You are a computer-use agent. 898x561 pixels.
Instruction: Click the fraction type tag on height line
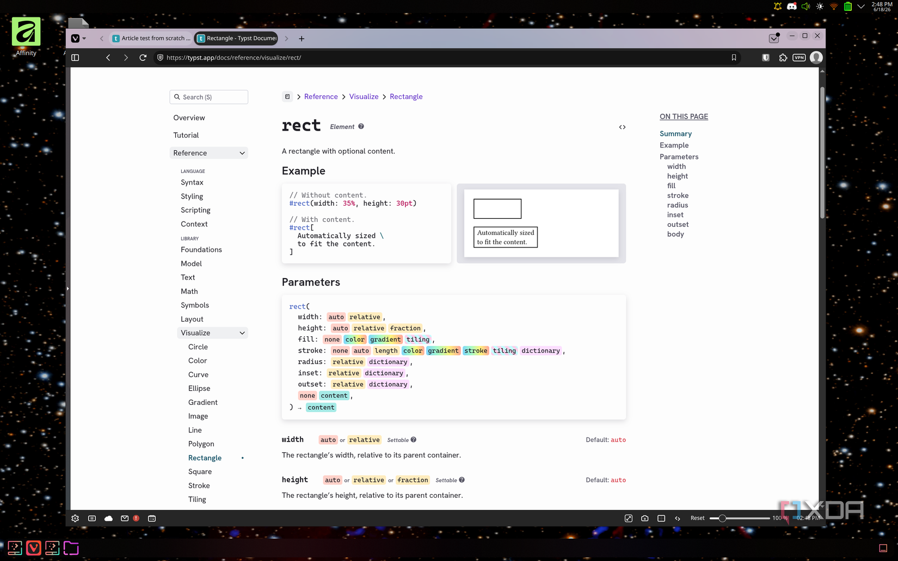[x=405, y=328]
